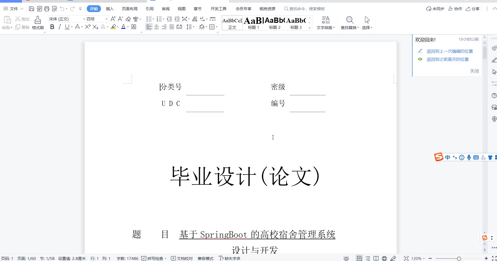497x261 pixels.
Task: Click 未同步 sync status button
Action: (x=435, y=9)
